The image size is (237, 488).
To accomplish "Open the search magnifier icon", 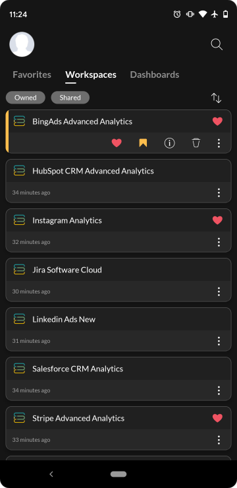I will pyautogui.click(x=217, y=44).
